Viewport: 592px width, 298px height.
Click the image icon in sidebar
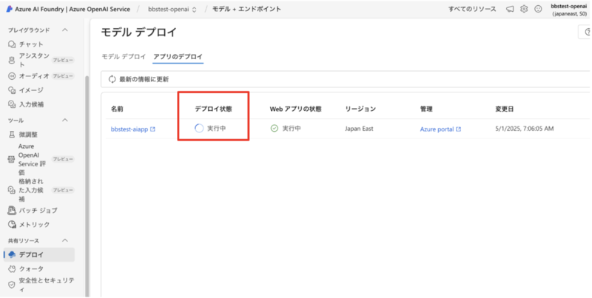[x=12, y=90]
